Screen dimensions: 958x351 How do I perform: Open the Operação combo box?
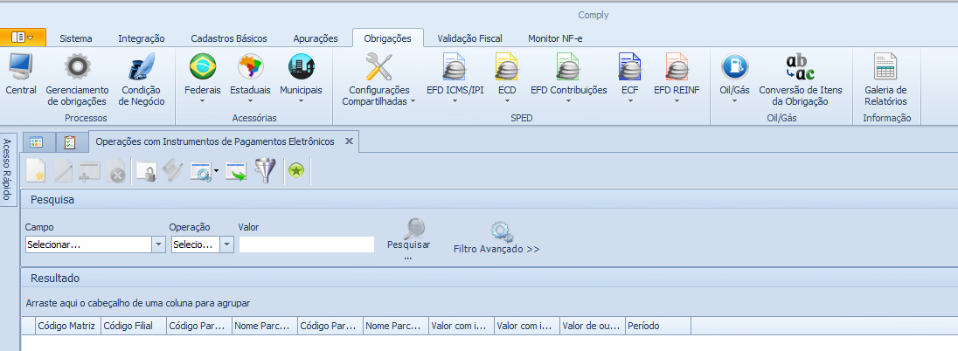[x=226, y=244]
